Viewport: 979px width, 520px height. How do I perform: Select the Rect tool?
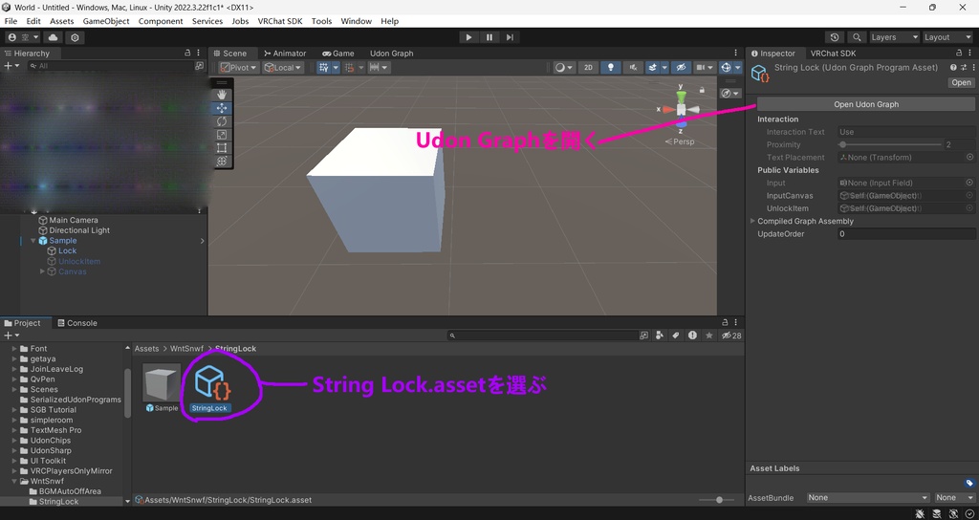[222, 148]
